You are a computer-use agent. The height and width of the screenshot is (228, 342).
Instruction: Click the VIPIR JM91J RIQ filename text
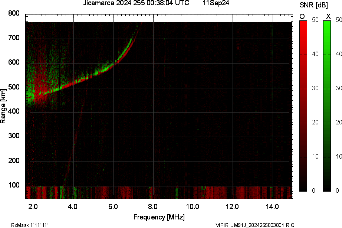(x=255, y=225)
